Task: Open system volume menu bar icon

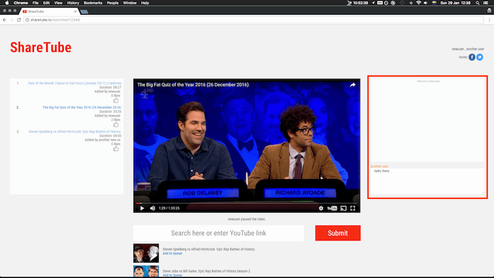Action: coord(425,3)
